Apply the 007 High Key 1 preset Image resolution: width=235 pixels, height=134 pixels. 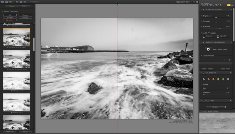click(17, 81)
